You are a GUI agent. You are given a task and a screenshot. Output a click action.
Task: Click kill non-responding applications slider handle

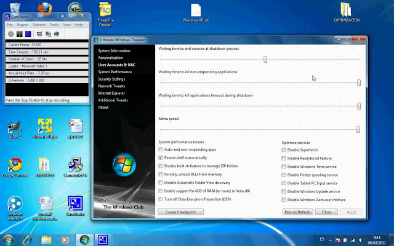coord(359,83)
